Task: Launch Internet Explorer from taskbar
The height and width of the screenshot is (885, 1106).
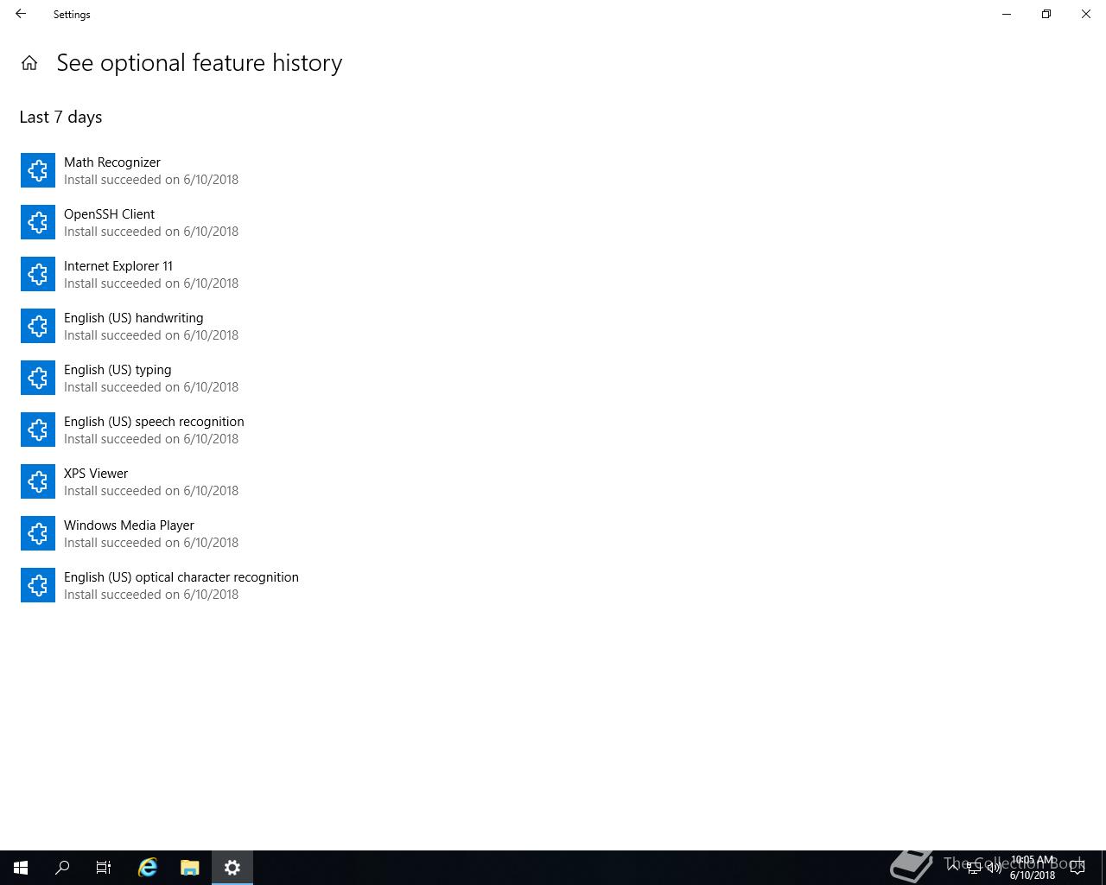Action: point(148,868)
